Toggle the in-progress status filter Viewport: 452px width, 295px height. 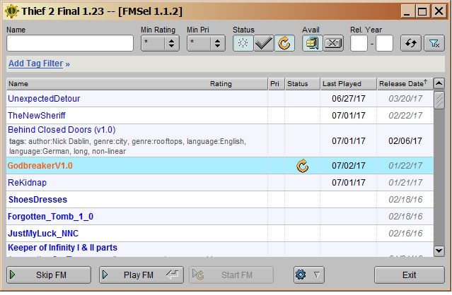coord(284,43)
